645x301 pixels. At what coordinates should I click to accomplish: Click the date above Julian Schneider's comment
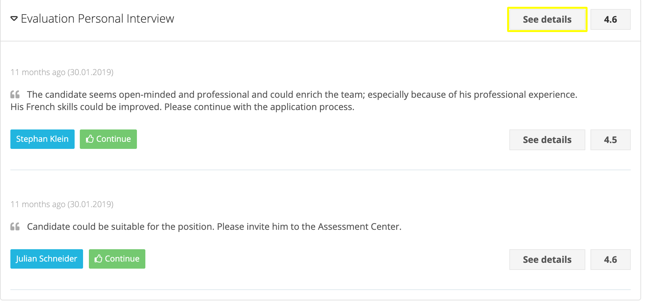click(x=62, y=204)
